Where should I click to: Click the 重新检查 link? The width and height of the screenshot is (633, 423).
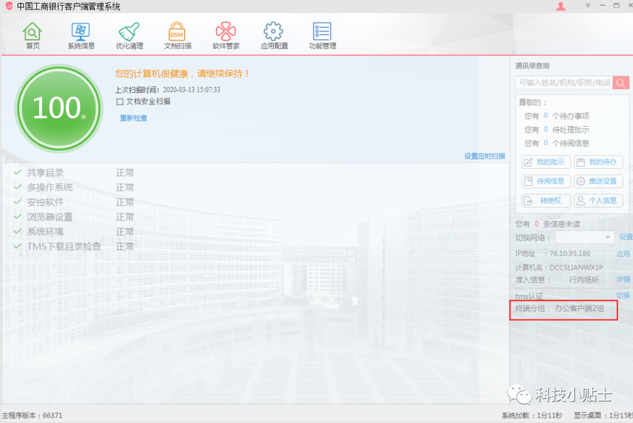134,118
